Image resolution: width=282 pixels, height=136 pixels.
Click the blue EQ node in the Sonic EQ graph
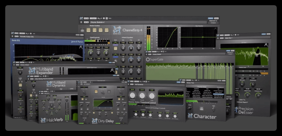53,54
